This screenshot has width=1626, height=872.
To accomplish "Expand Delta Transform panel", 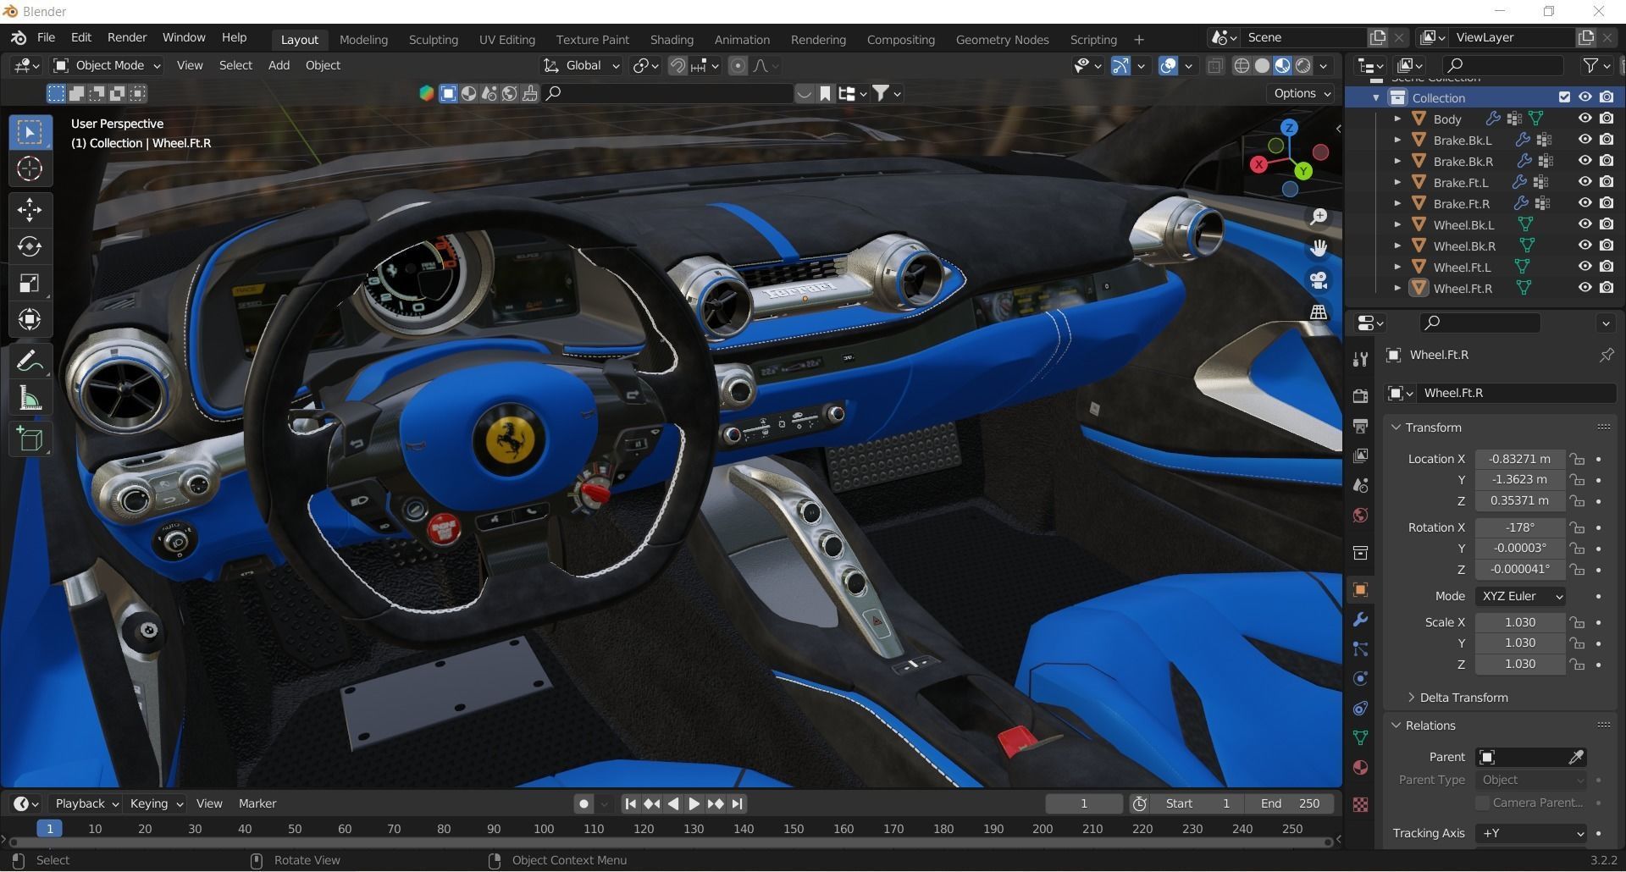I will point(1463,698).
